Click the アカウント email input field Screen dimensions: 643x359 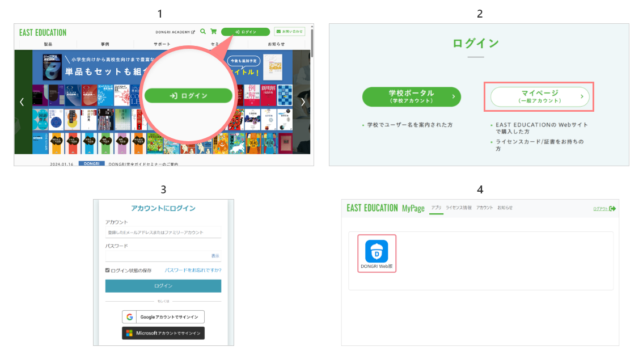[163, 232]
